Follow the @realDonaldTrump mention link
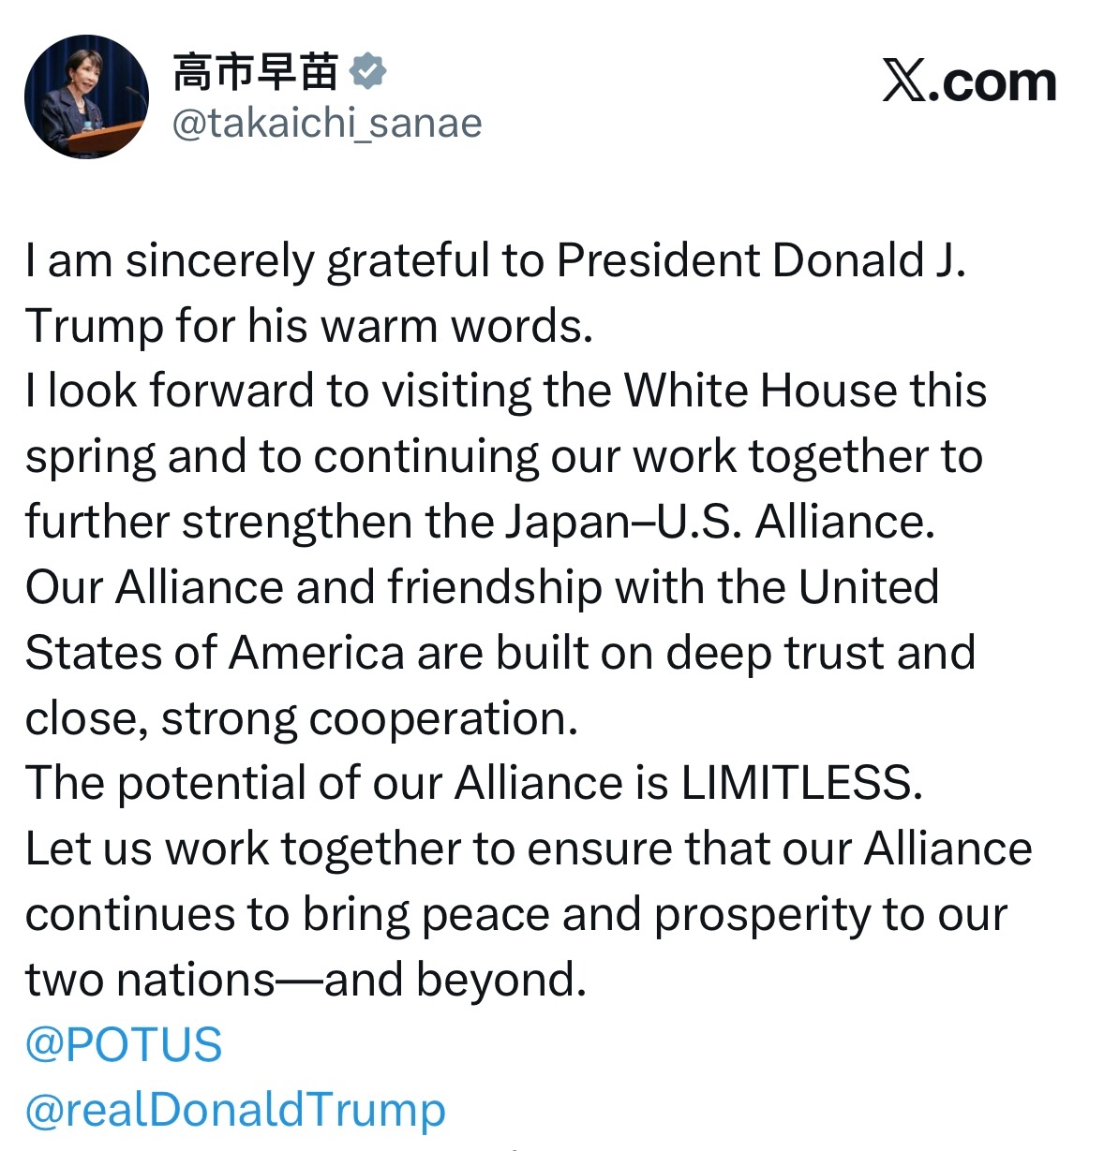The height and width of the screenshot is (1151, 1104). point(235,1110)
